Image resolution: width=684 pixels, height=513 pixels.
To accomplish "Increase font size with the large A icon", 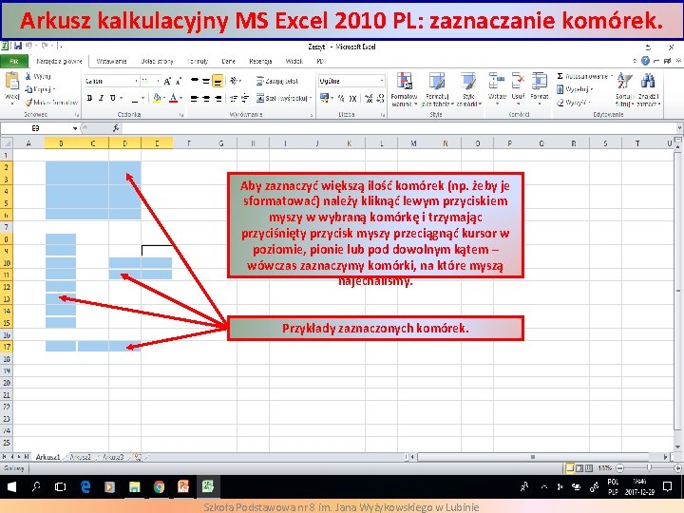I will [x=167, y=81].
